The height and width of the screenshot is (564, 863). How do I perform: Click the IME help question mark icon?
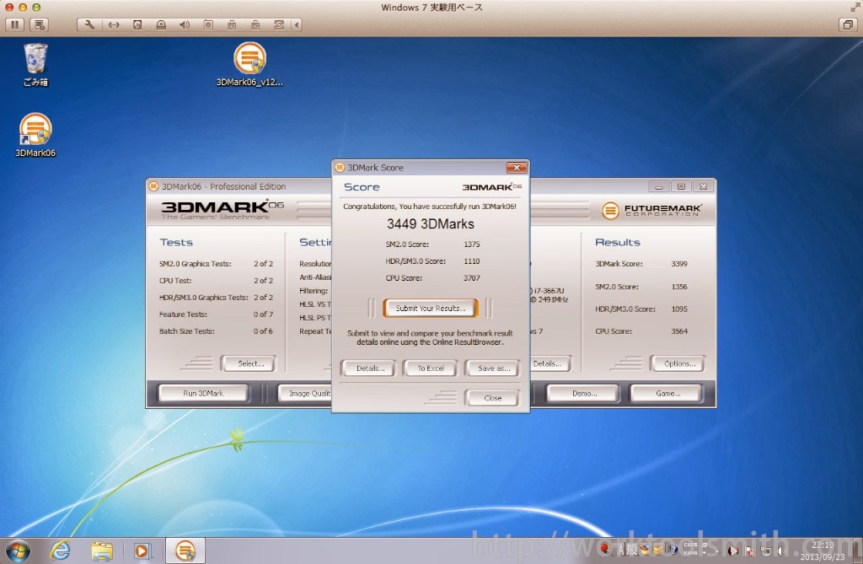673,549
